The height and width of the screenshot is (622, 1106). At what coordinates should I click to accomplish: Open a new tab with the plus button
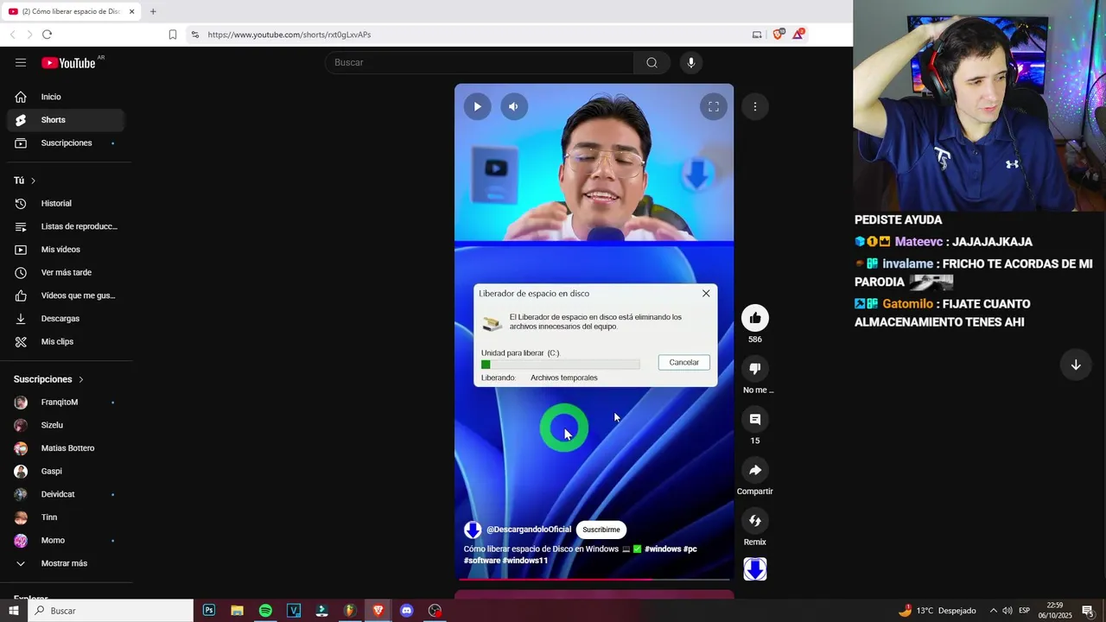[x=153, y=11]
